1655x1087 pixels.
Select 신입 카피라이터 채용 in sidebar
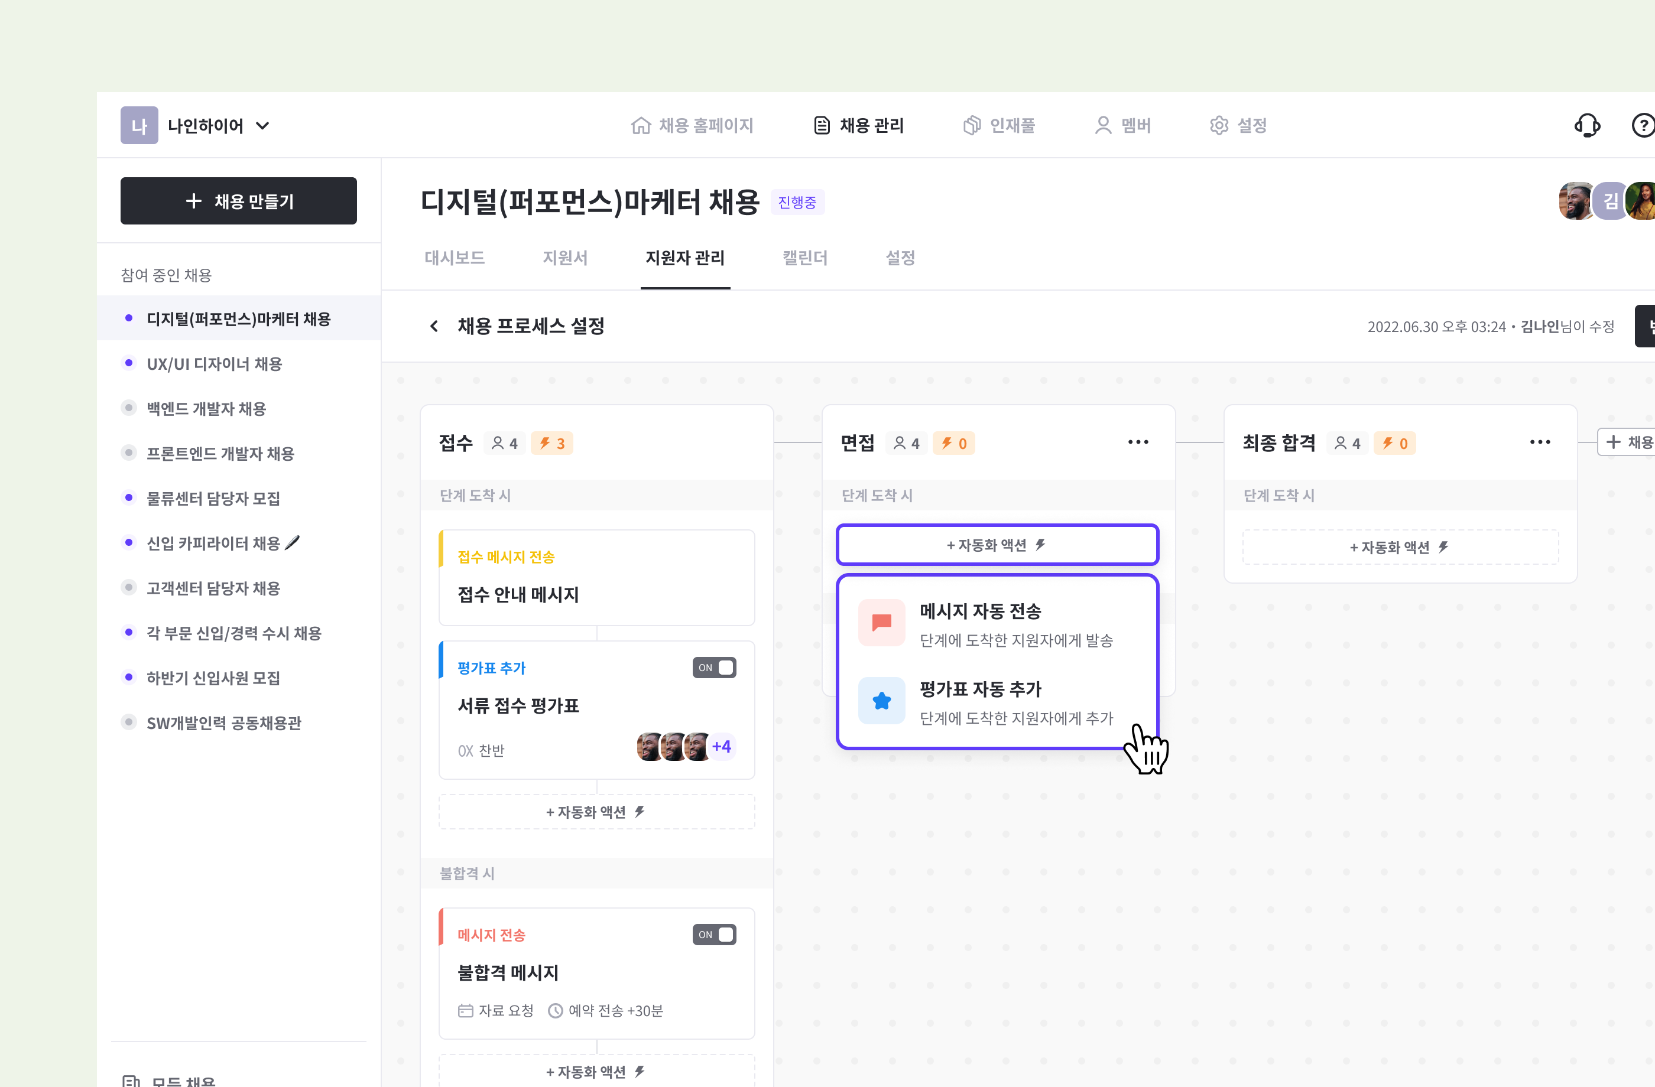239,543
